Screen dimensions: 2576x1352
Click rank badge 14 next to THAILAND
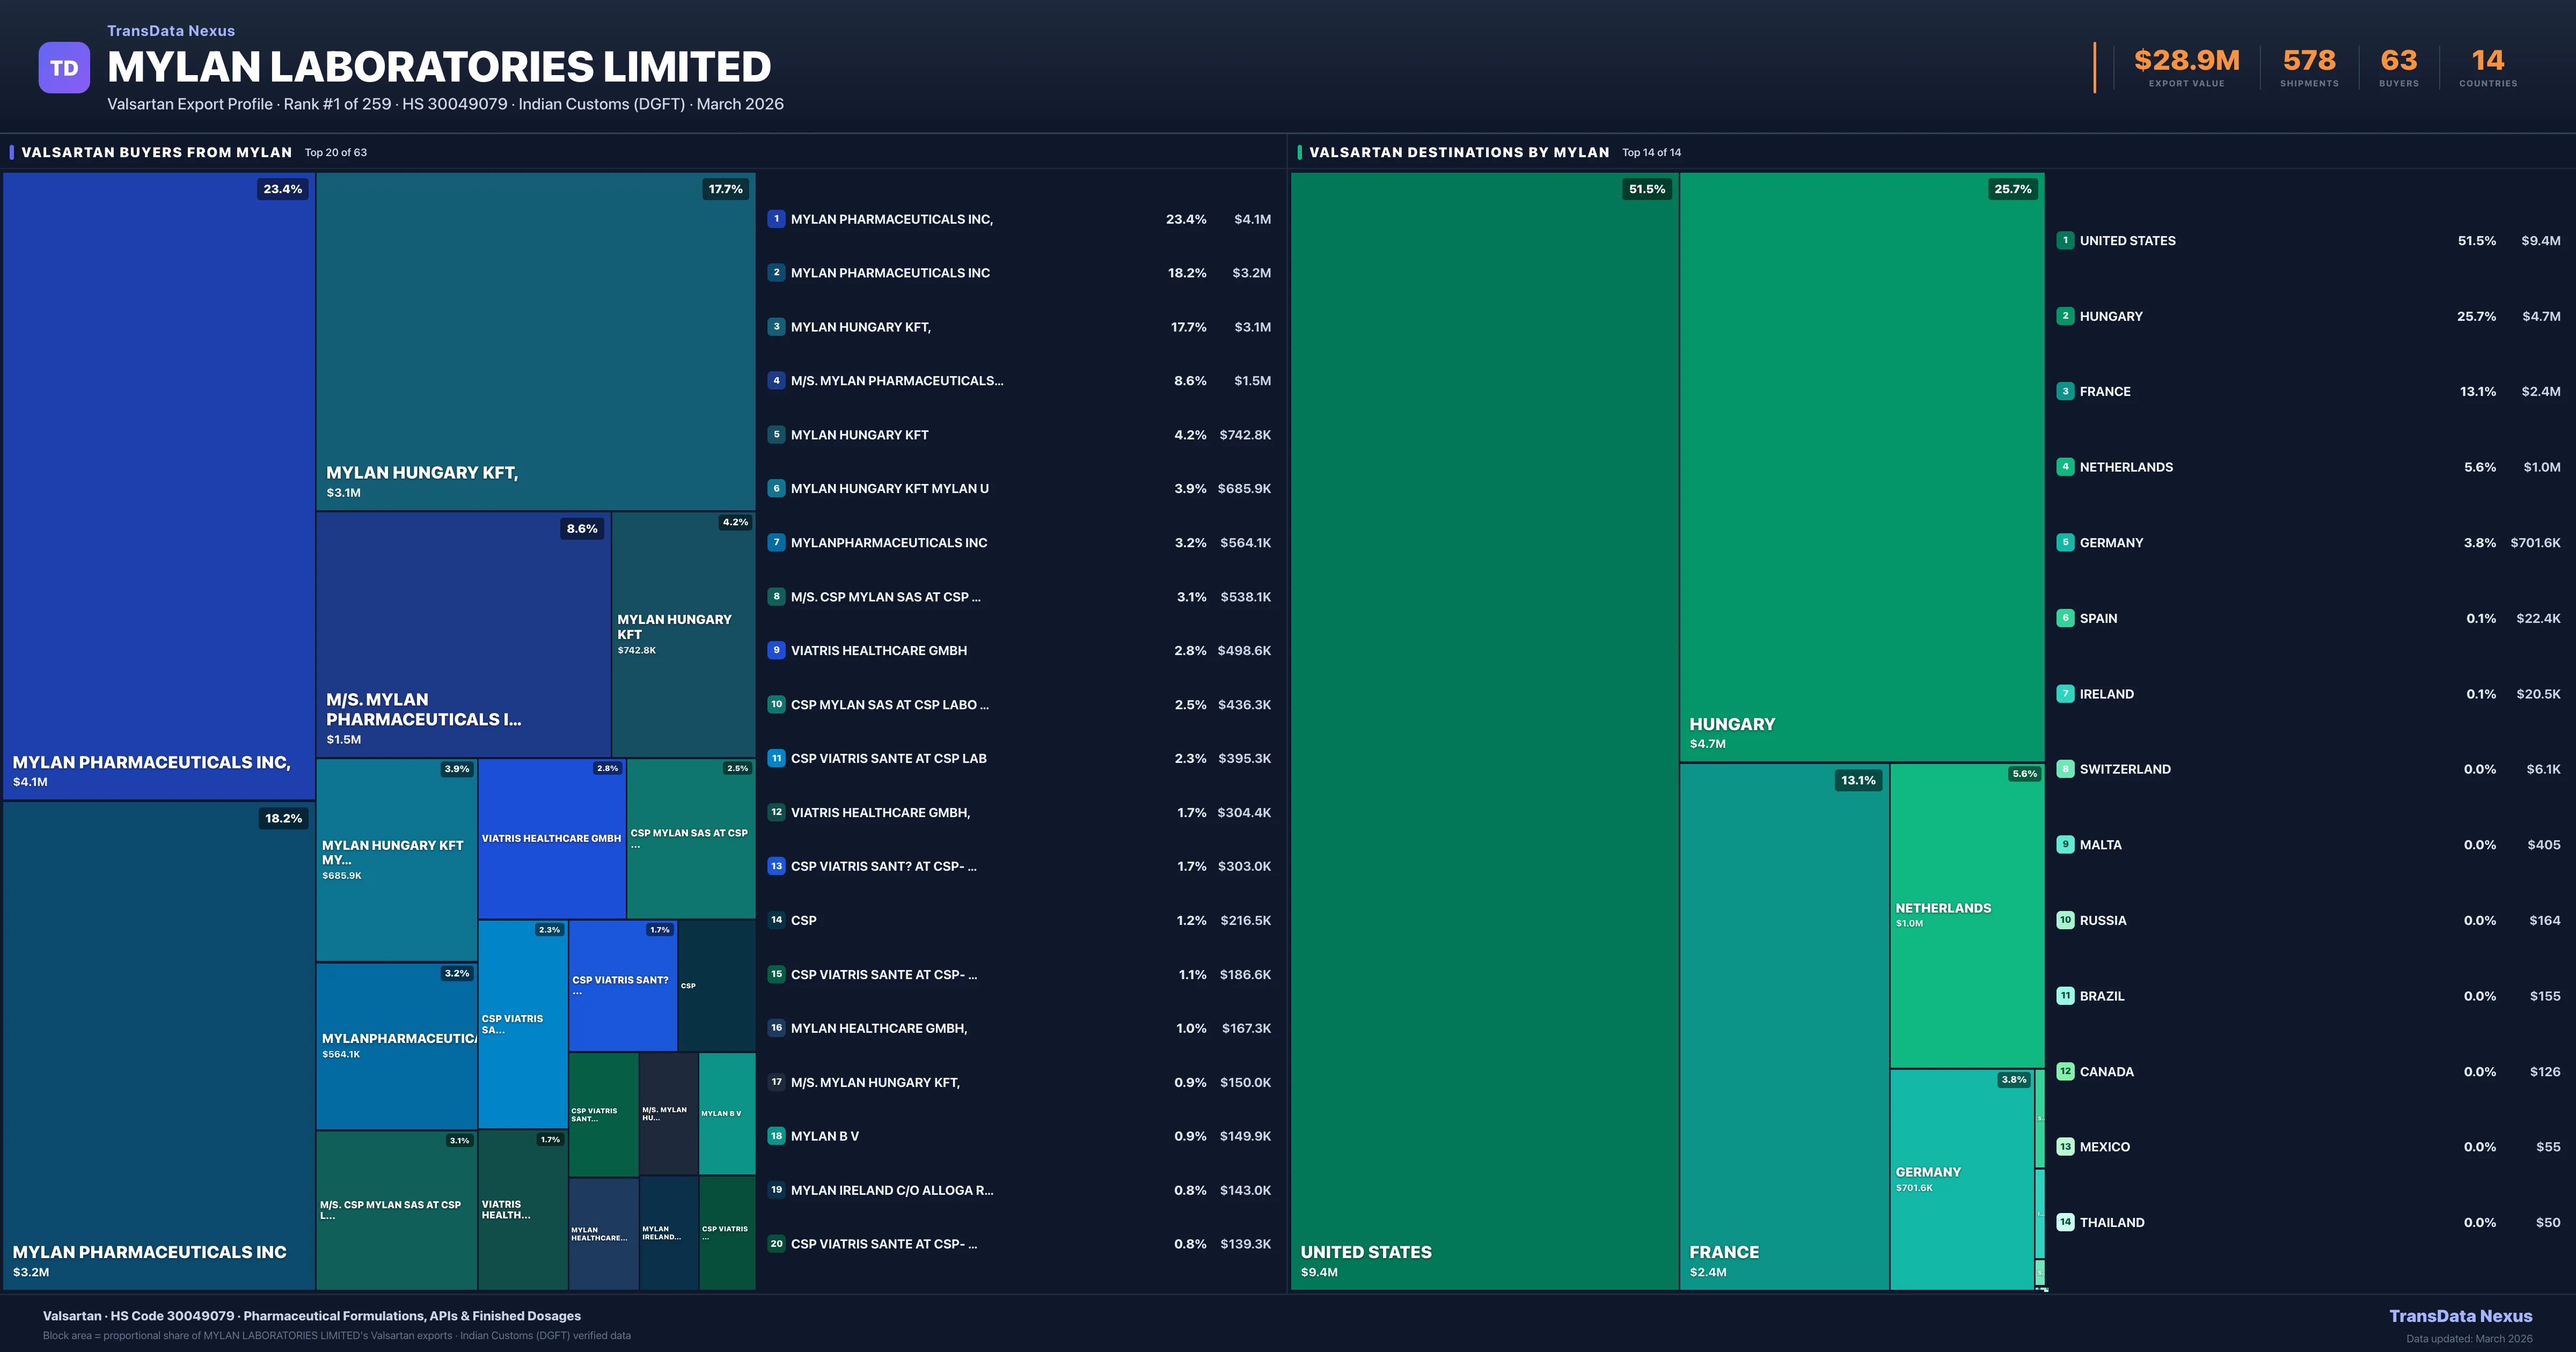pyautogui.click(x=2065, y=1222)
